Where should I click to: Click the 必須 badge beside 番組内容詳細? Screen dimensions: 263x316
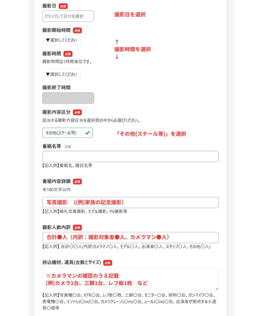point(77,181)
